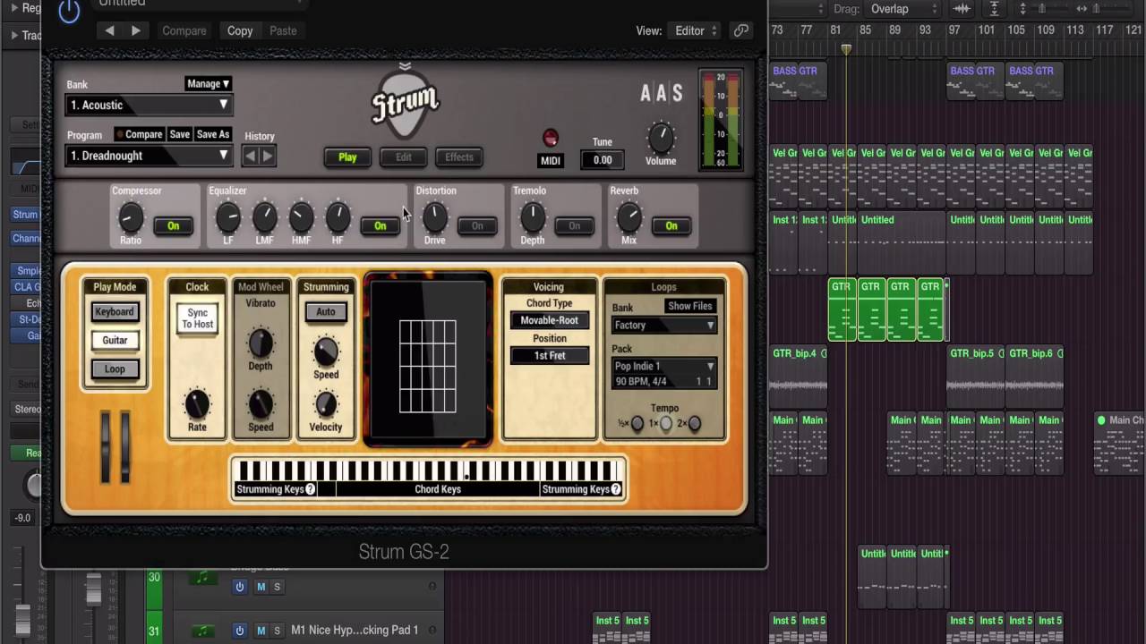Viewport: 1146px width, 644px height.
Task: Solo the M1 Nice Hyp...cking Pad track
Action: click(x=277, y=631)
